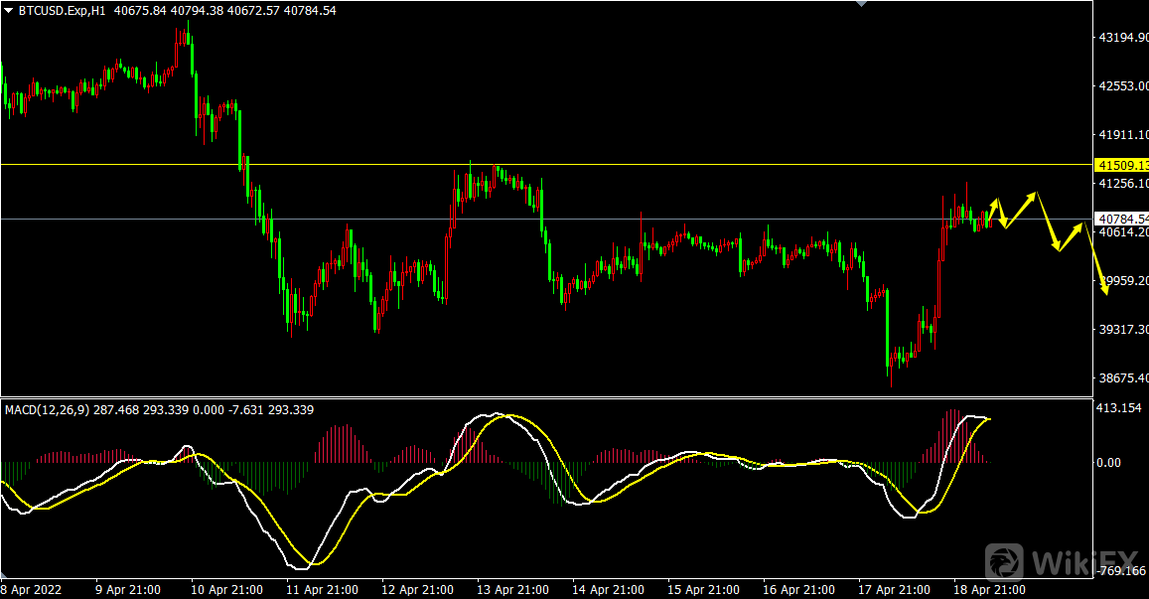This screenshot has width=1149, height=599.
Task: Click the 0.00 level on MACD axis
Action: (1110, 463)
